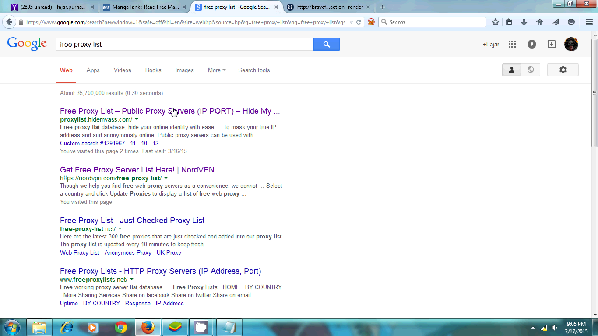This screenshot has width=598, height=336.
Task: Click the address bar URL
Action: (x=186, y=22)
